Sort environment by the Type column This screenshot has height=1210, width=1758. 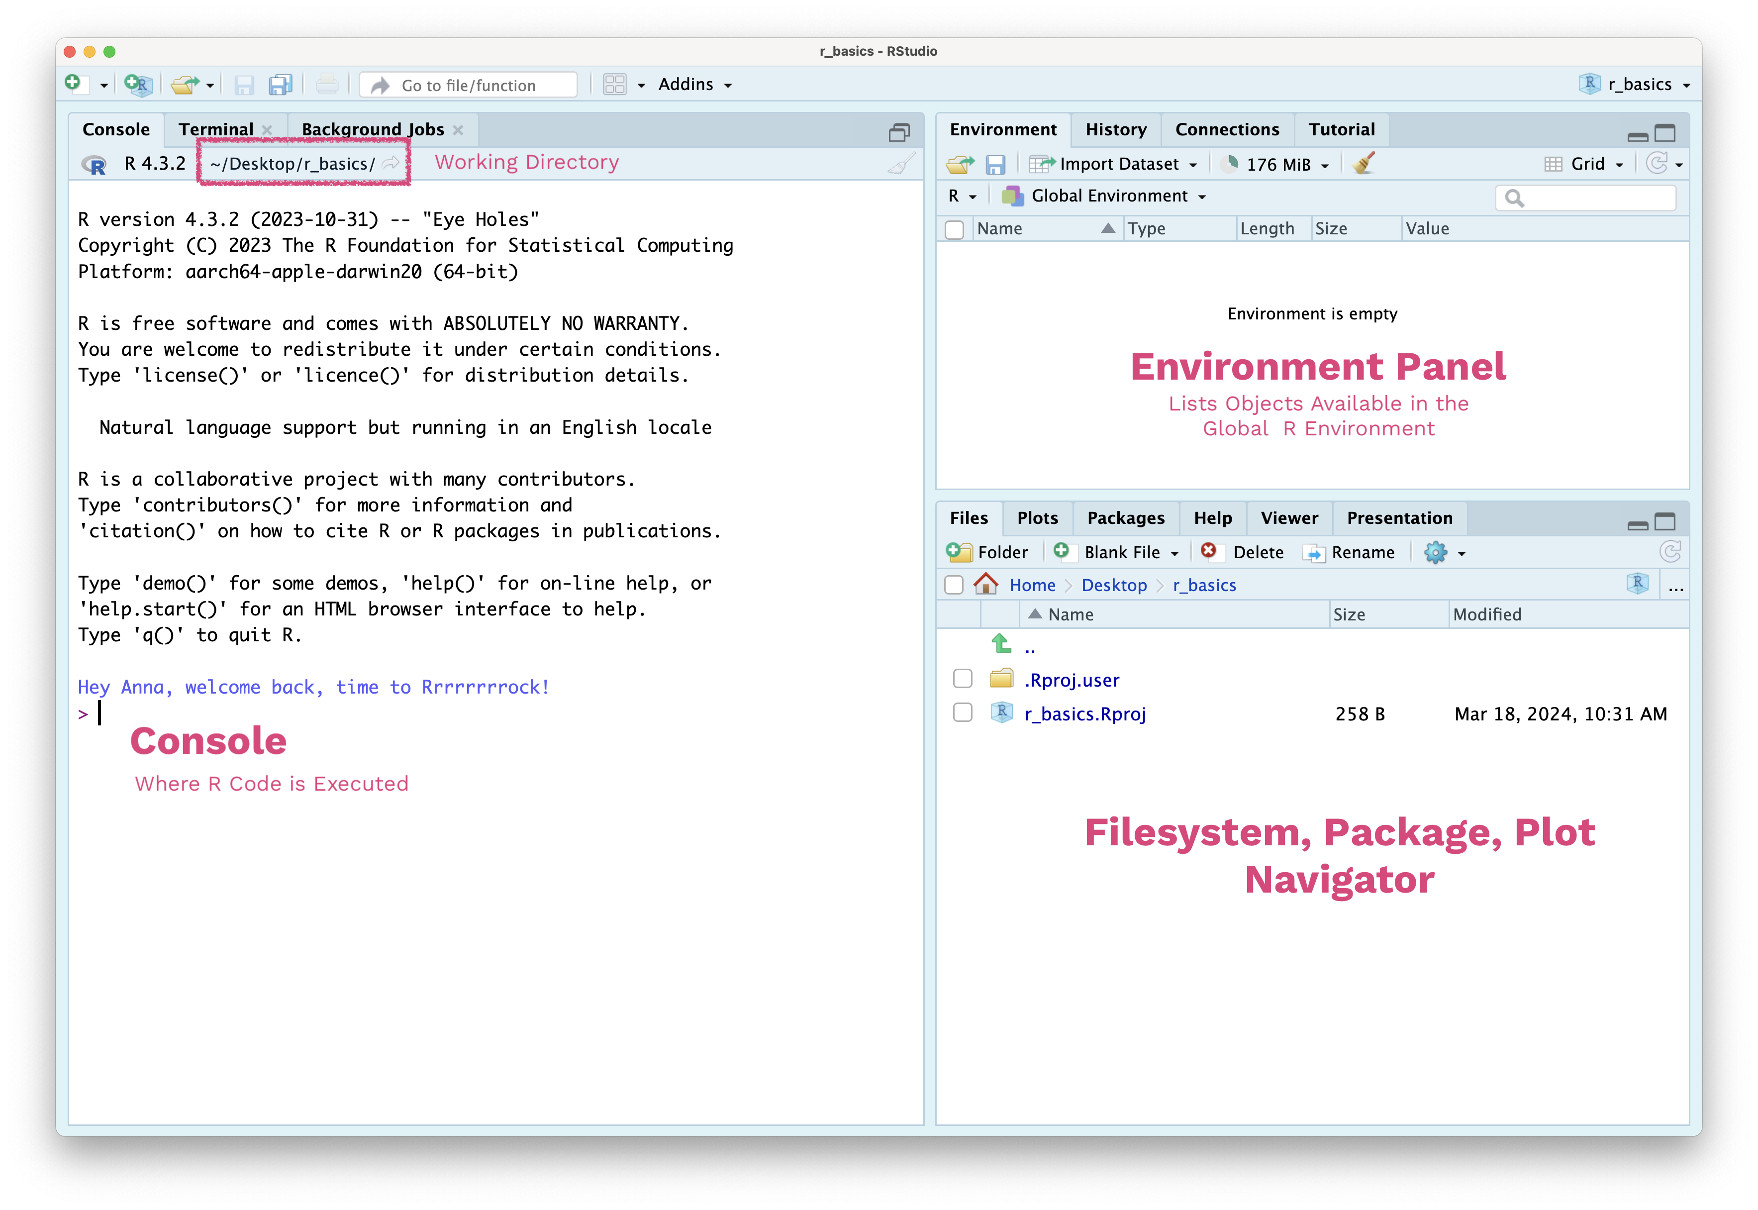(1179, 229)
